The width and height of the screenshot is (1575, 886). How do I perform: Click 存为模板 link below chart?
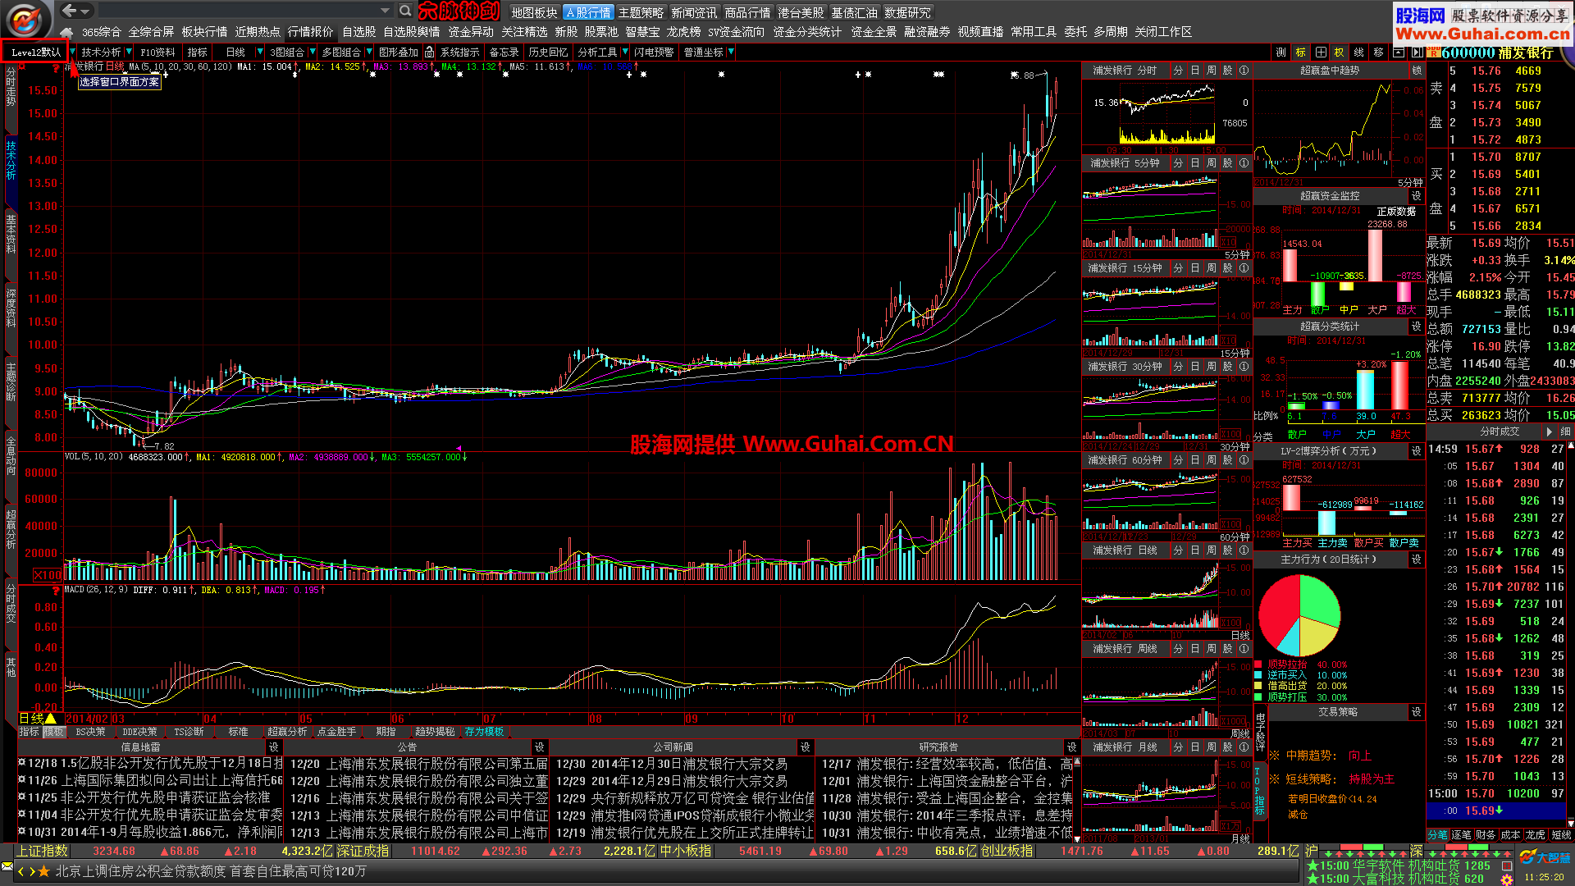tap(484, 732)
